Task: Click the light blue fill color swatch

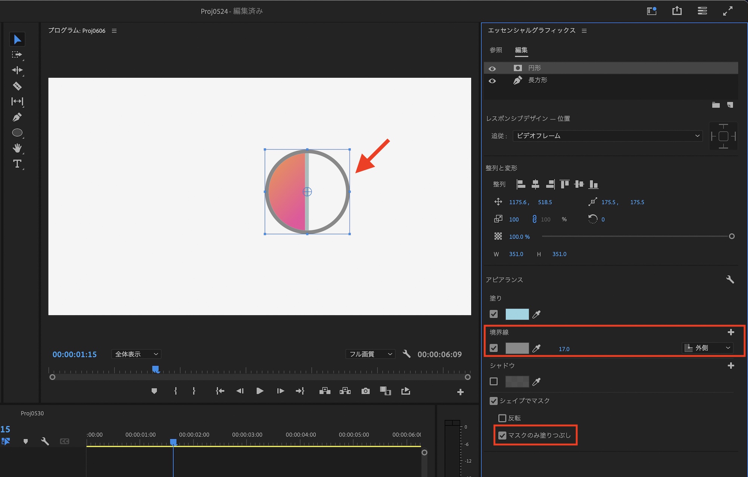Action: (517, 314)
